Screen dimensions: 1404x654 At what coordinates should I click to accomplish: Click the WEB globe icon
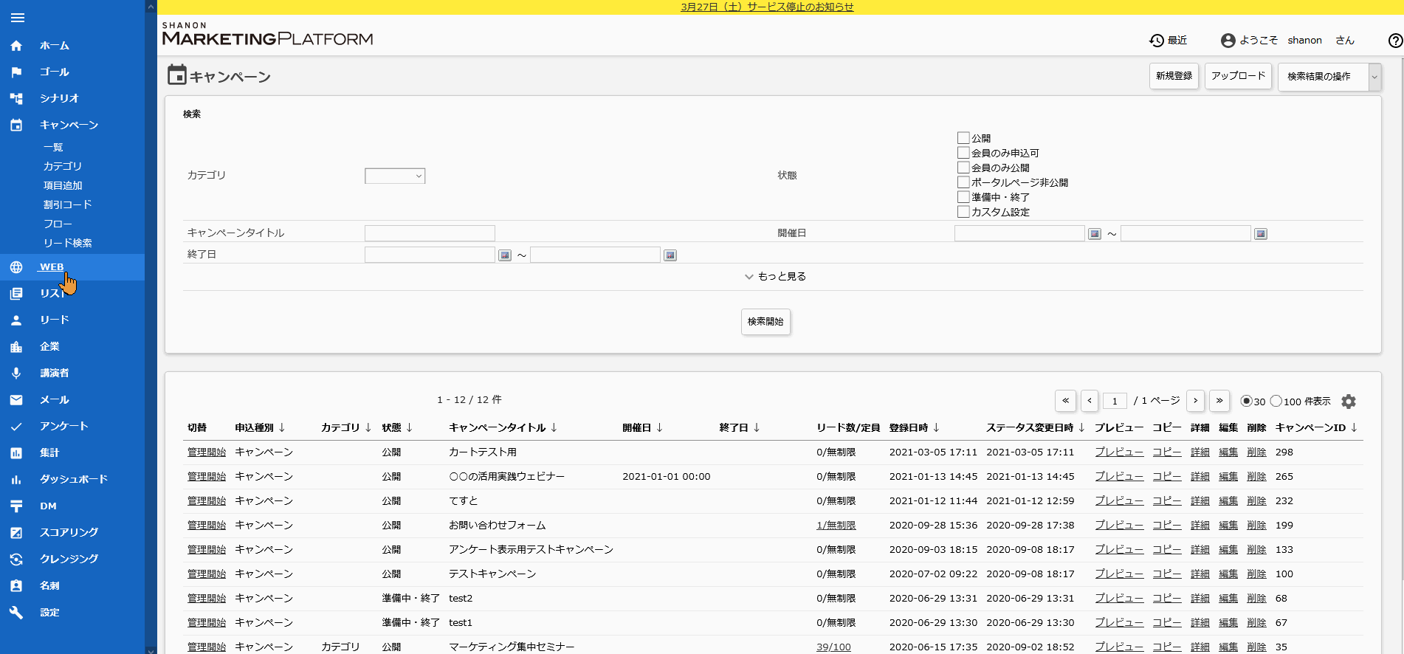16,267
